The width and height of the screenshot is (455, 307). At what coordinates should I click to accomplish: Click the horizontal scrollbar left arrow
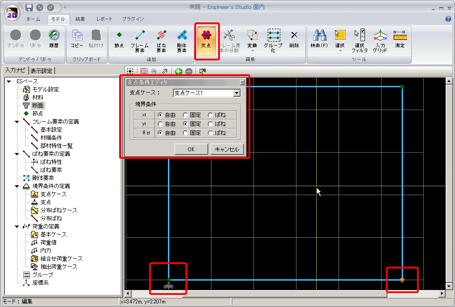(x=128, y=293)
